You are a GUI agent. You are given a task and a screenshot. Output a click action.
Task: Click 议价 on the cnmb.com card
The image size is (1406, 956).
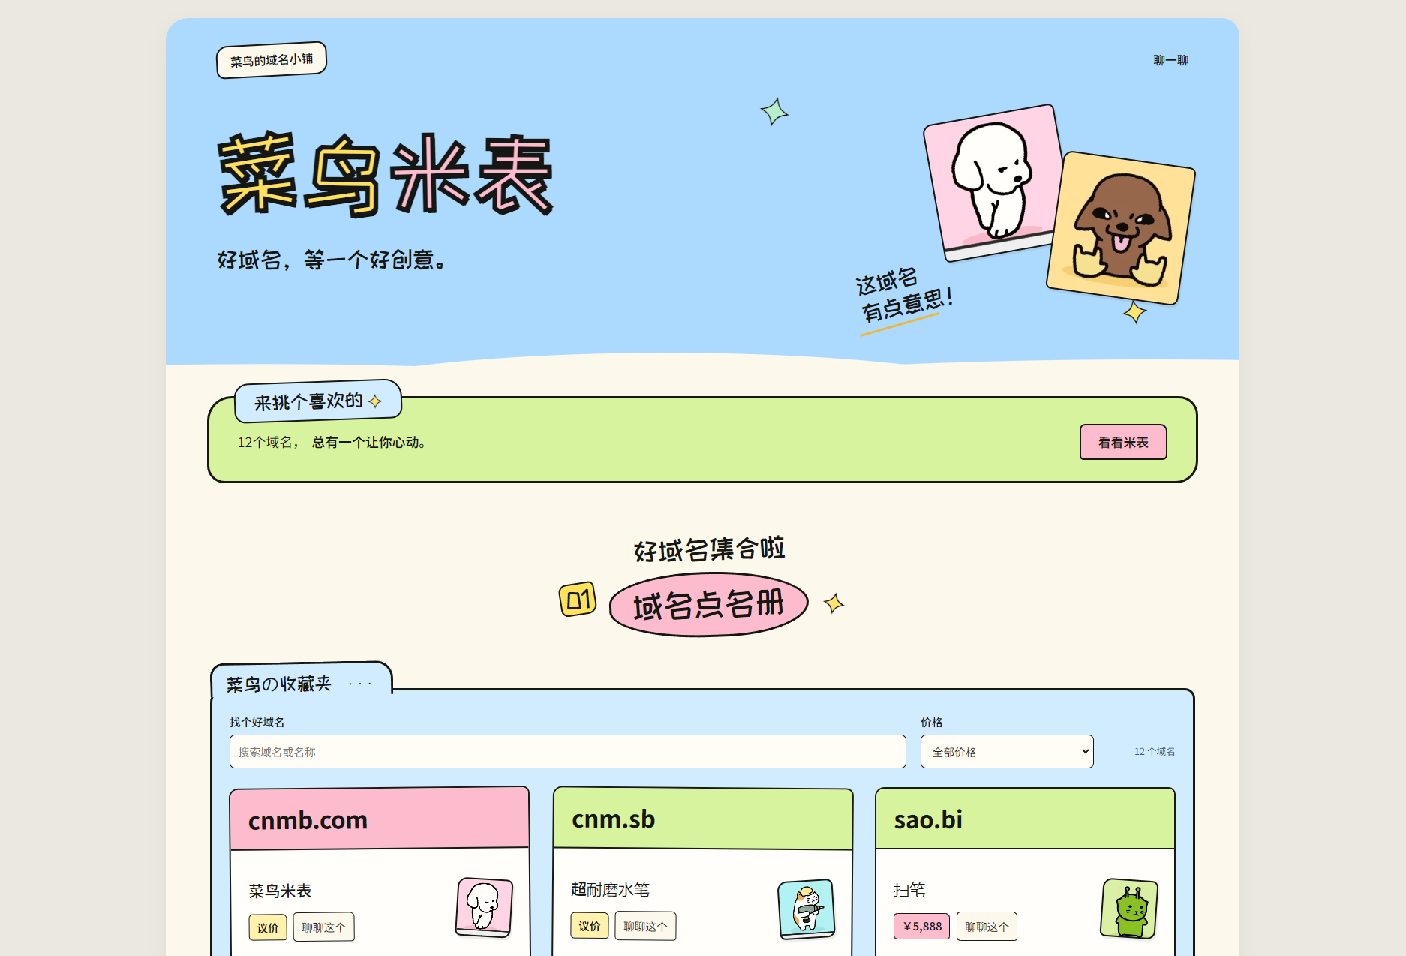268,927
